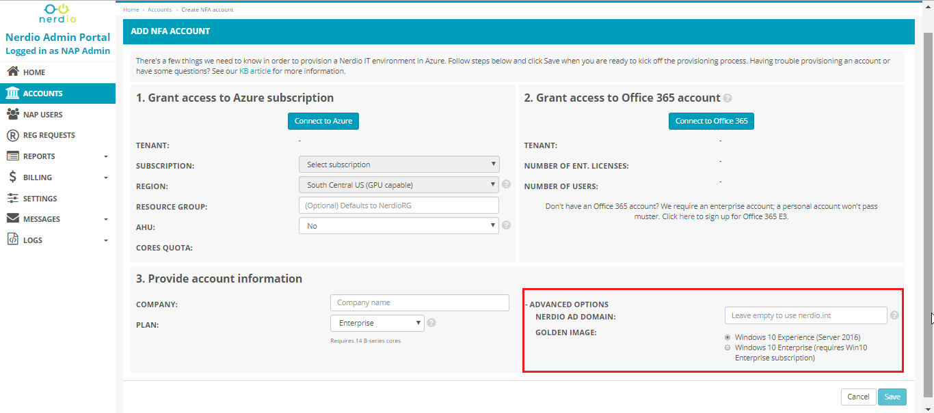This screenshot has height=413, width=934.
Task: Expand the Billing menu arrow
Action: 106,178
